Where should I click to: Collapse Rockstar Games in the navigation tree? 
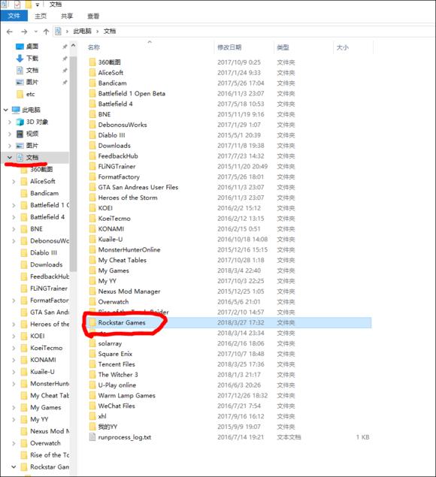click(x=14, y=467)
